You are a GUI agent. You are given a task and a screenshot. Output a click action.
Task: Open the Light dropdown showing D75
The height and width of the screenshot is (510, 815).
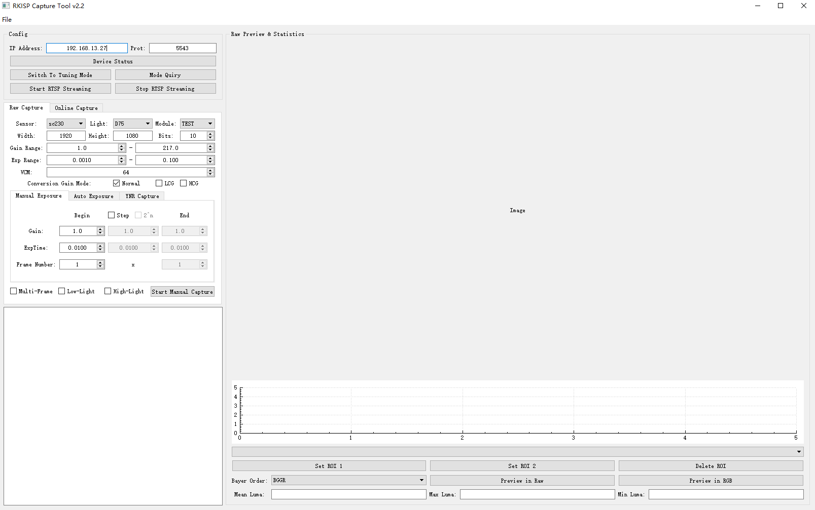(132, 124)
